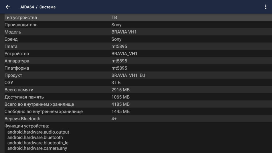Click the BRAVIA_VH1 device value
The width and height of the screenshot is (272, 153).
[x=124, y=54]
